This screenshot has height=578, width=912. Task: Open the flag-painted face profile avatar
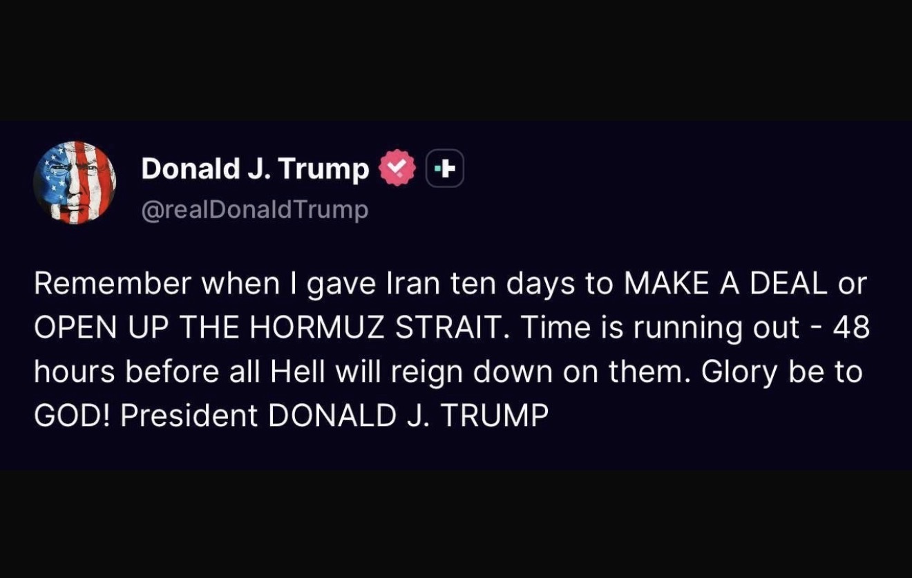(75, 182)
